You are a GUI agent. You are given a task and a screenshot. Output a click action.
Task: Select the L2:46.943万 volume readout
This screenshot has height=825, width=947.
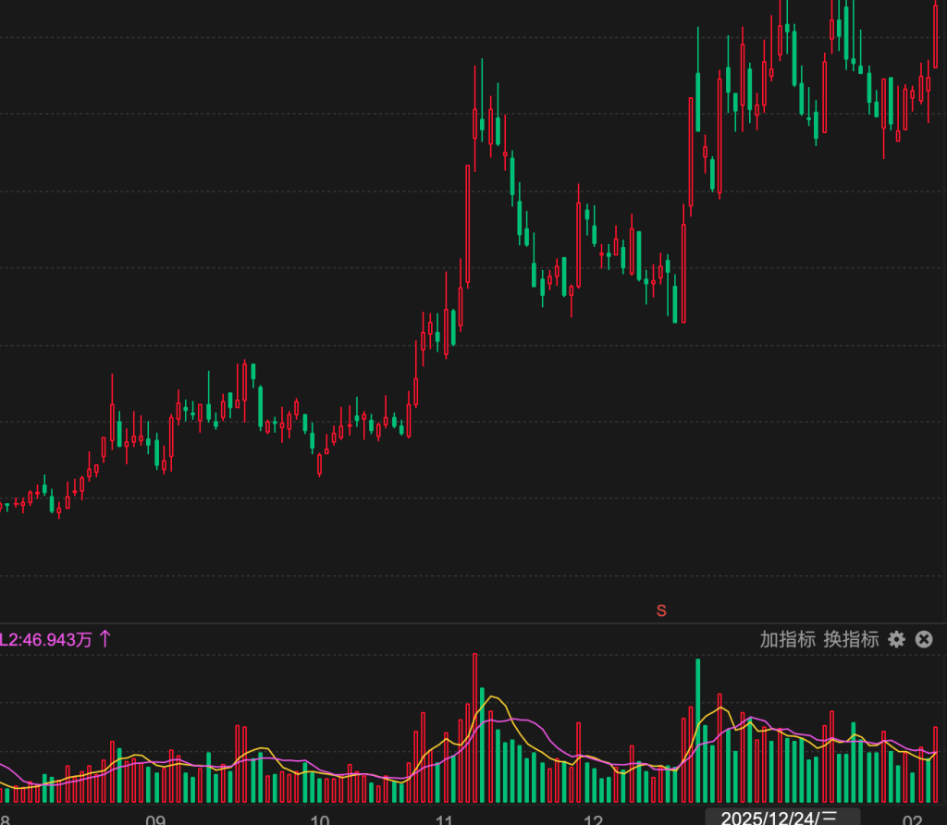(x=46, y=639)
